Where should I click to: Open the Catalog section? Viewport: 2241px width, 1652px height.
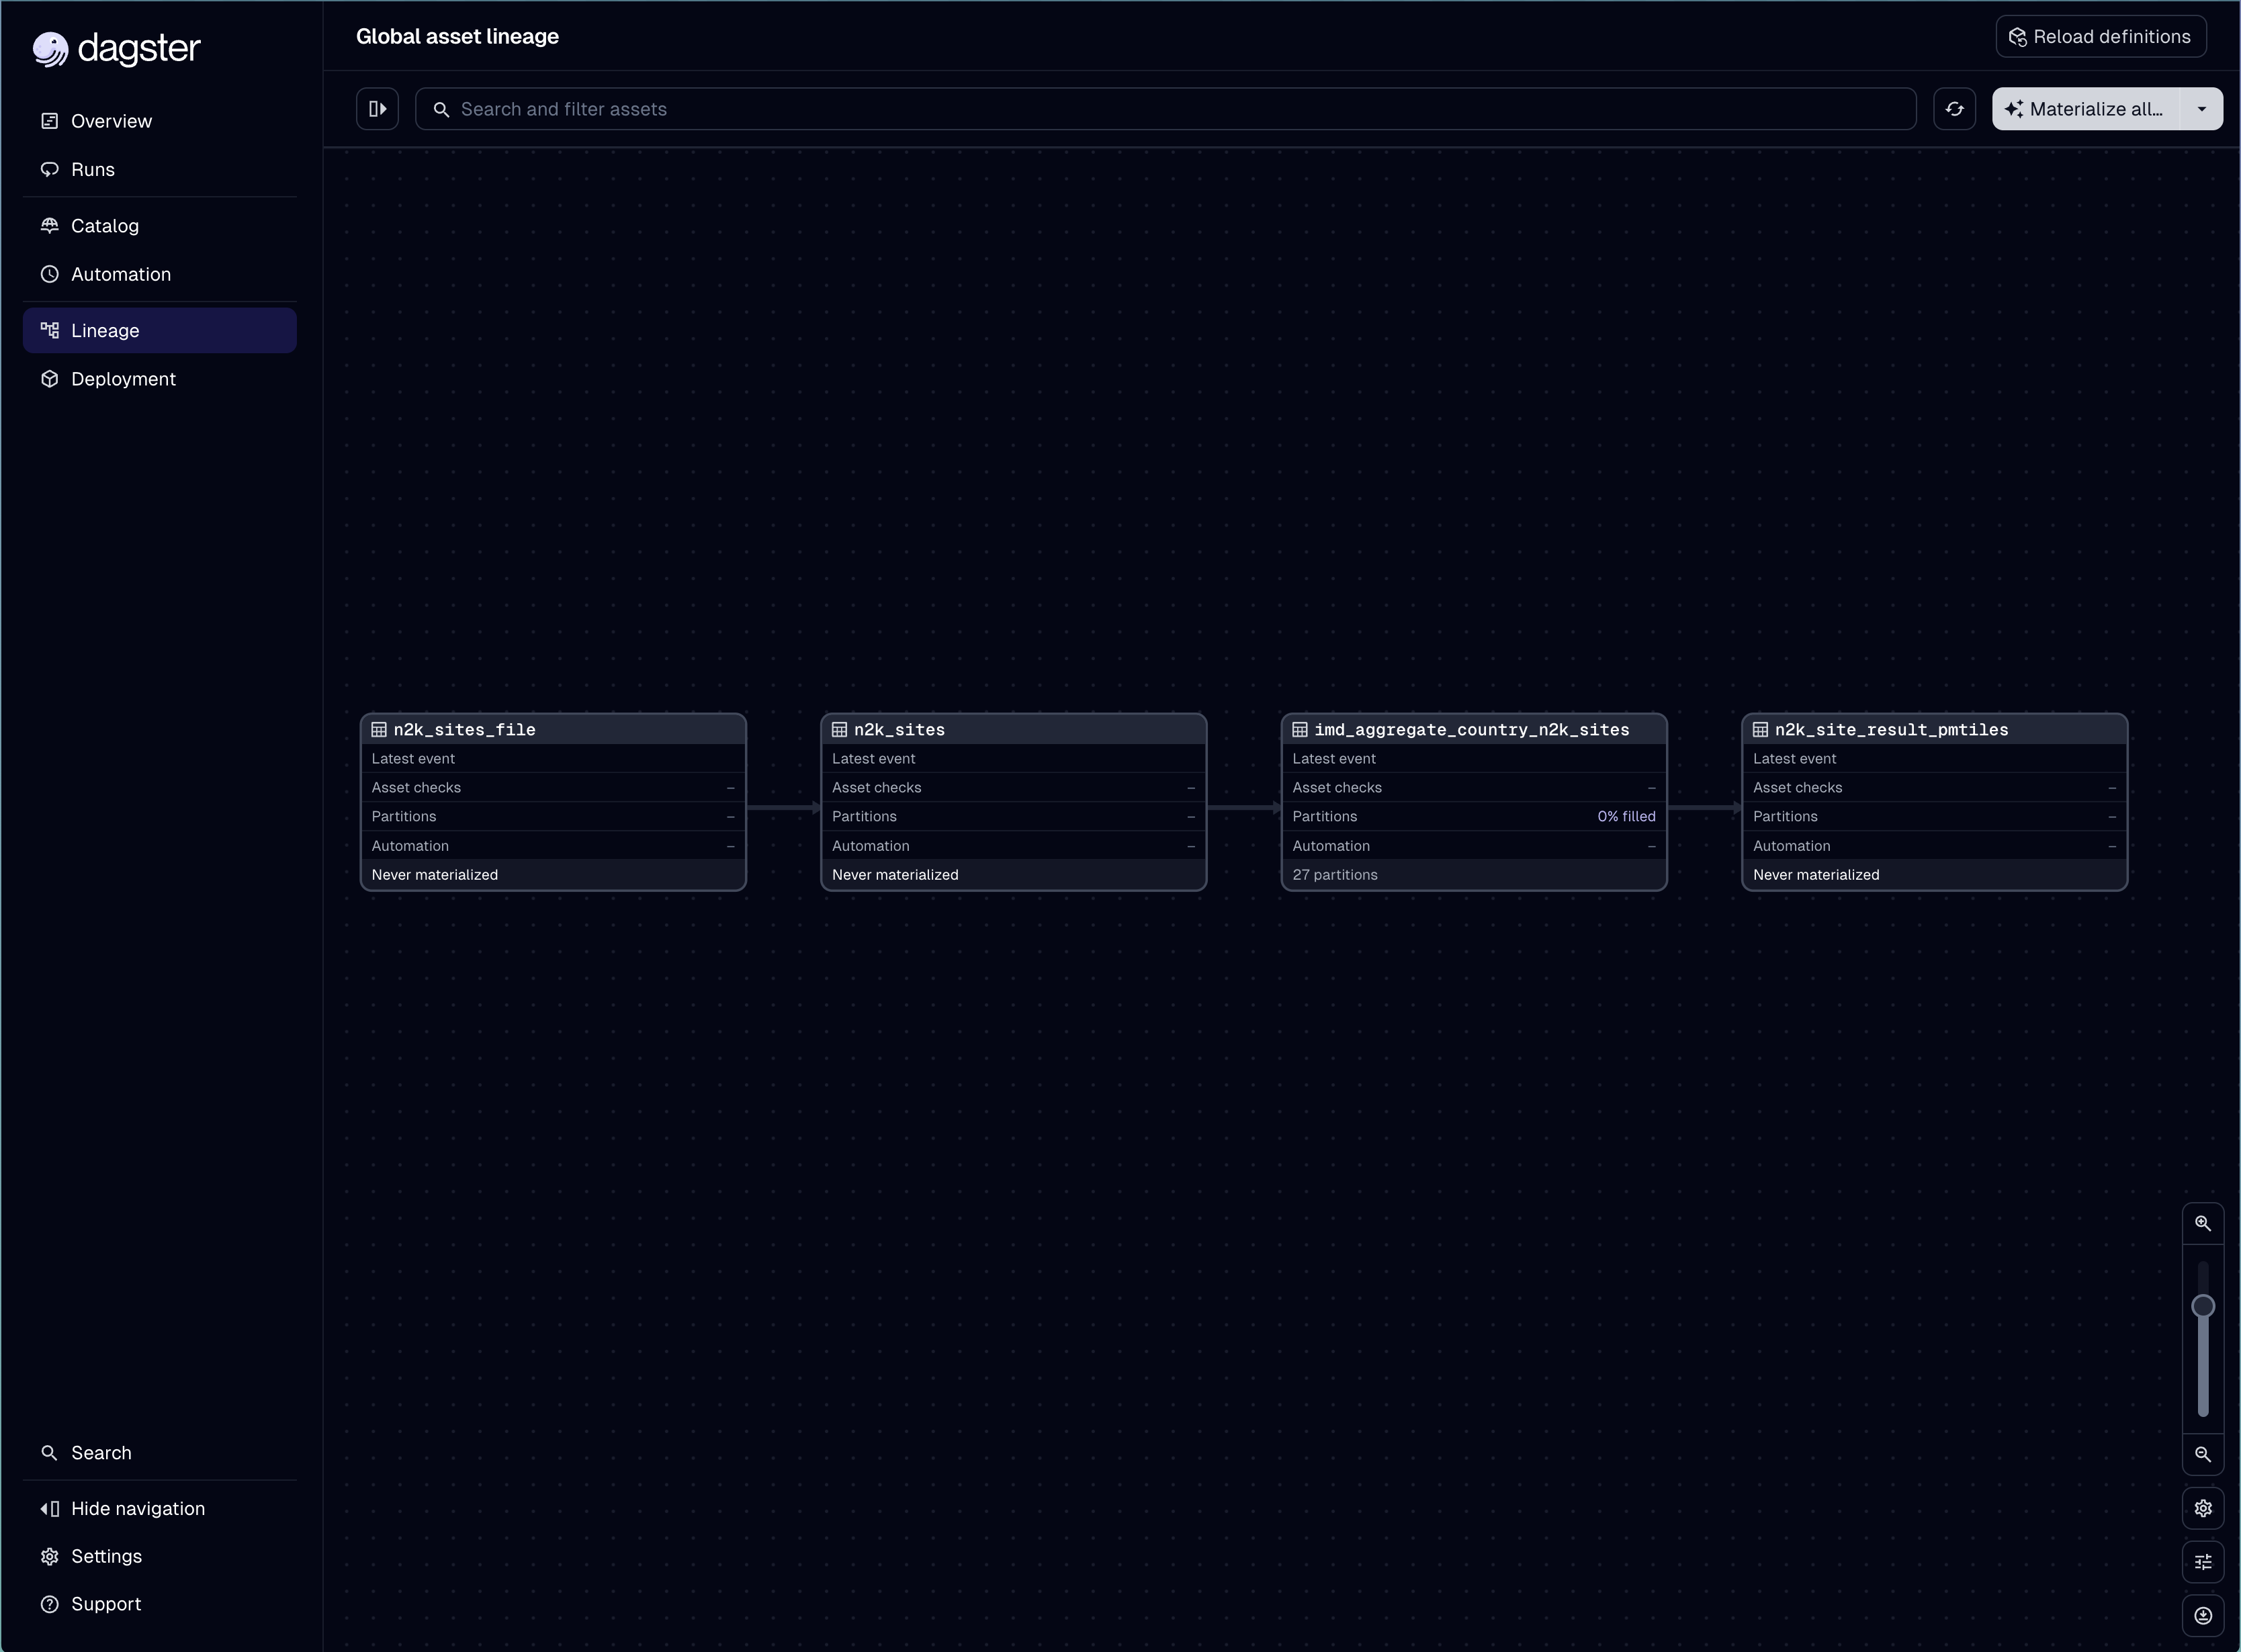(160, 226)
